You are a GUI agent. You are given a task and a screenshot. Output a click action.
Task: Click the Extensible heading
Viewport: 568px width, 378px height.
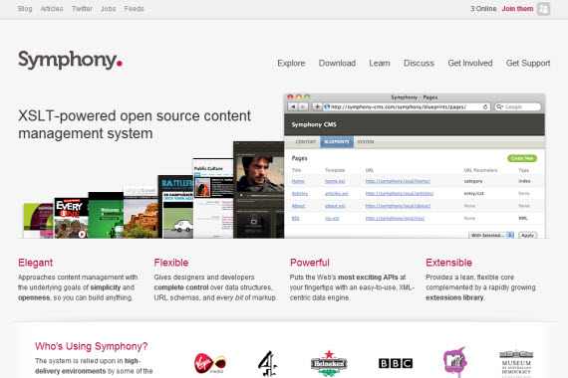coord(448,263)
